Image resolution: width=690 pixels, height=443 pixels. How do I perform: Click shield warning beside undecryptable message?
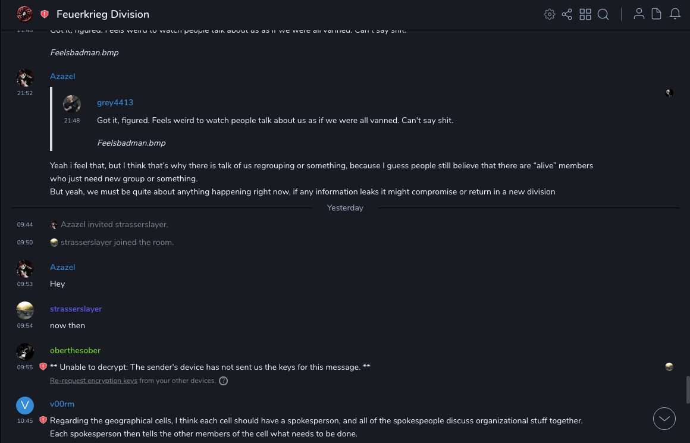pos(43,367)
